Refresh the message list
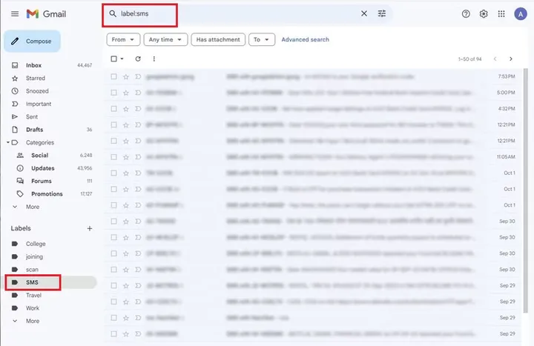 pyautogui.click(x=138, y=59)
